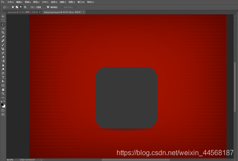This screenshot has height=161, width=238.
Task: Open the 帮助(H) menu
Action: [90, 2]
